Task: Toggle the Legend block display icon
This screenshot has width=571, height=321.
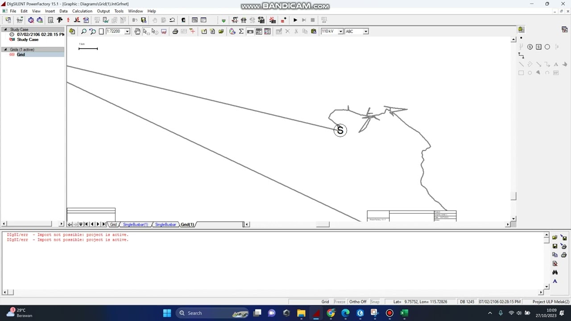Action: 259,31
